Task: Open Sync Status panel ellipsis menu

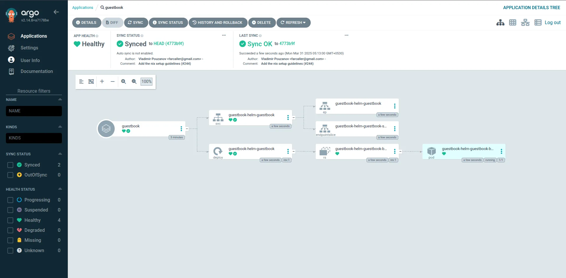Action: tap(224, 35)
